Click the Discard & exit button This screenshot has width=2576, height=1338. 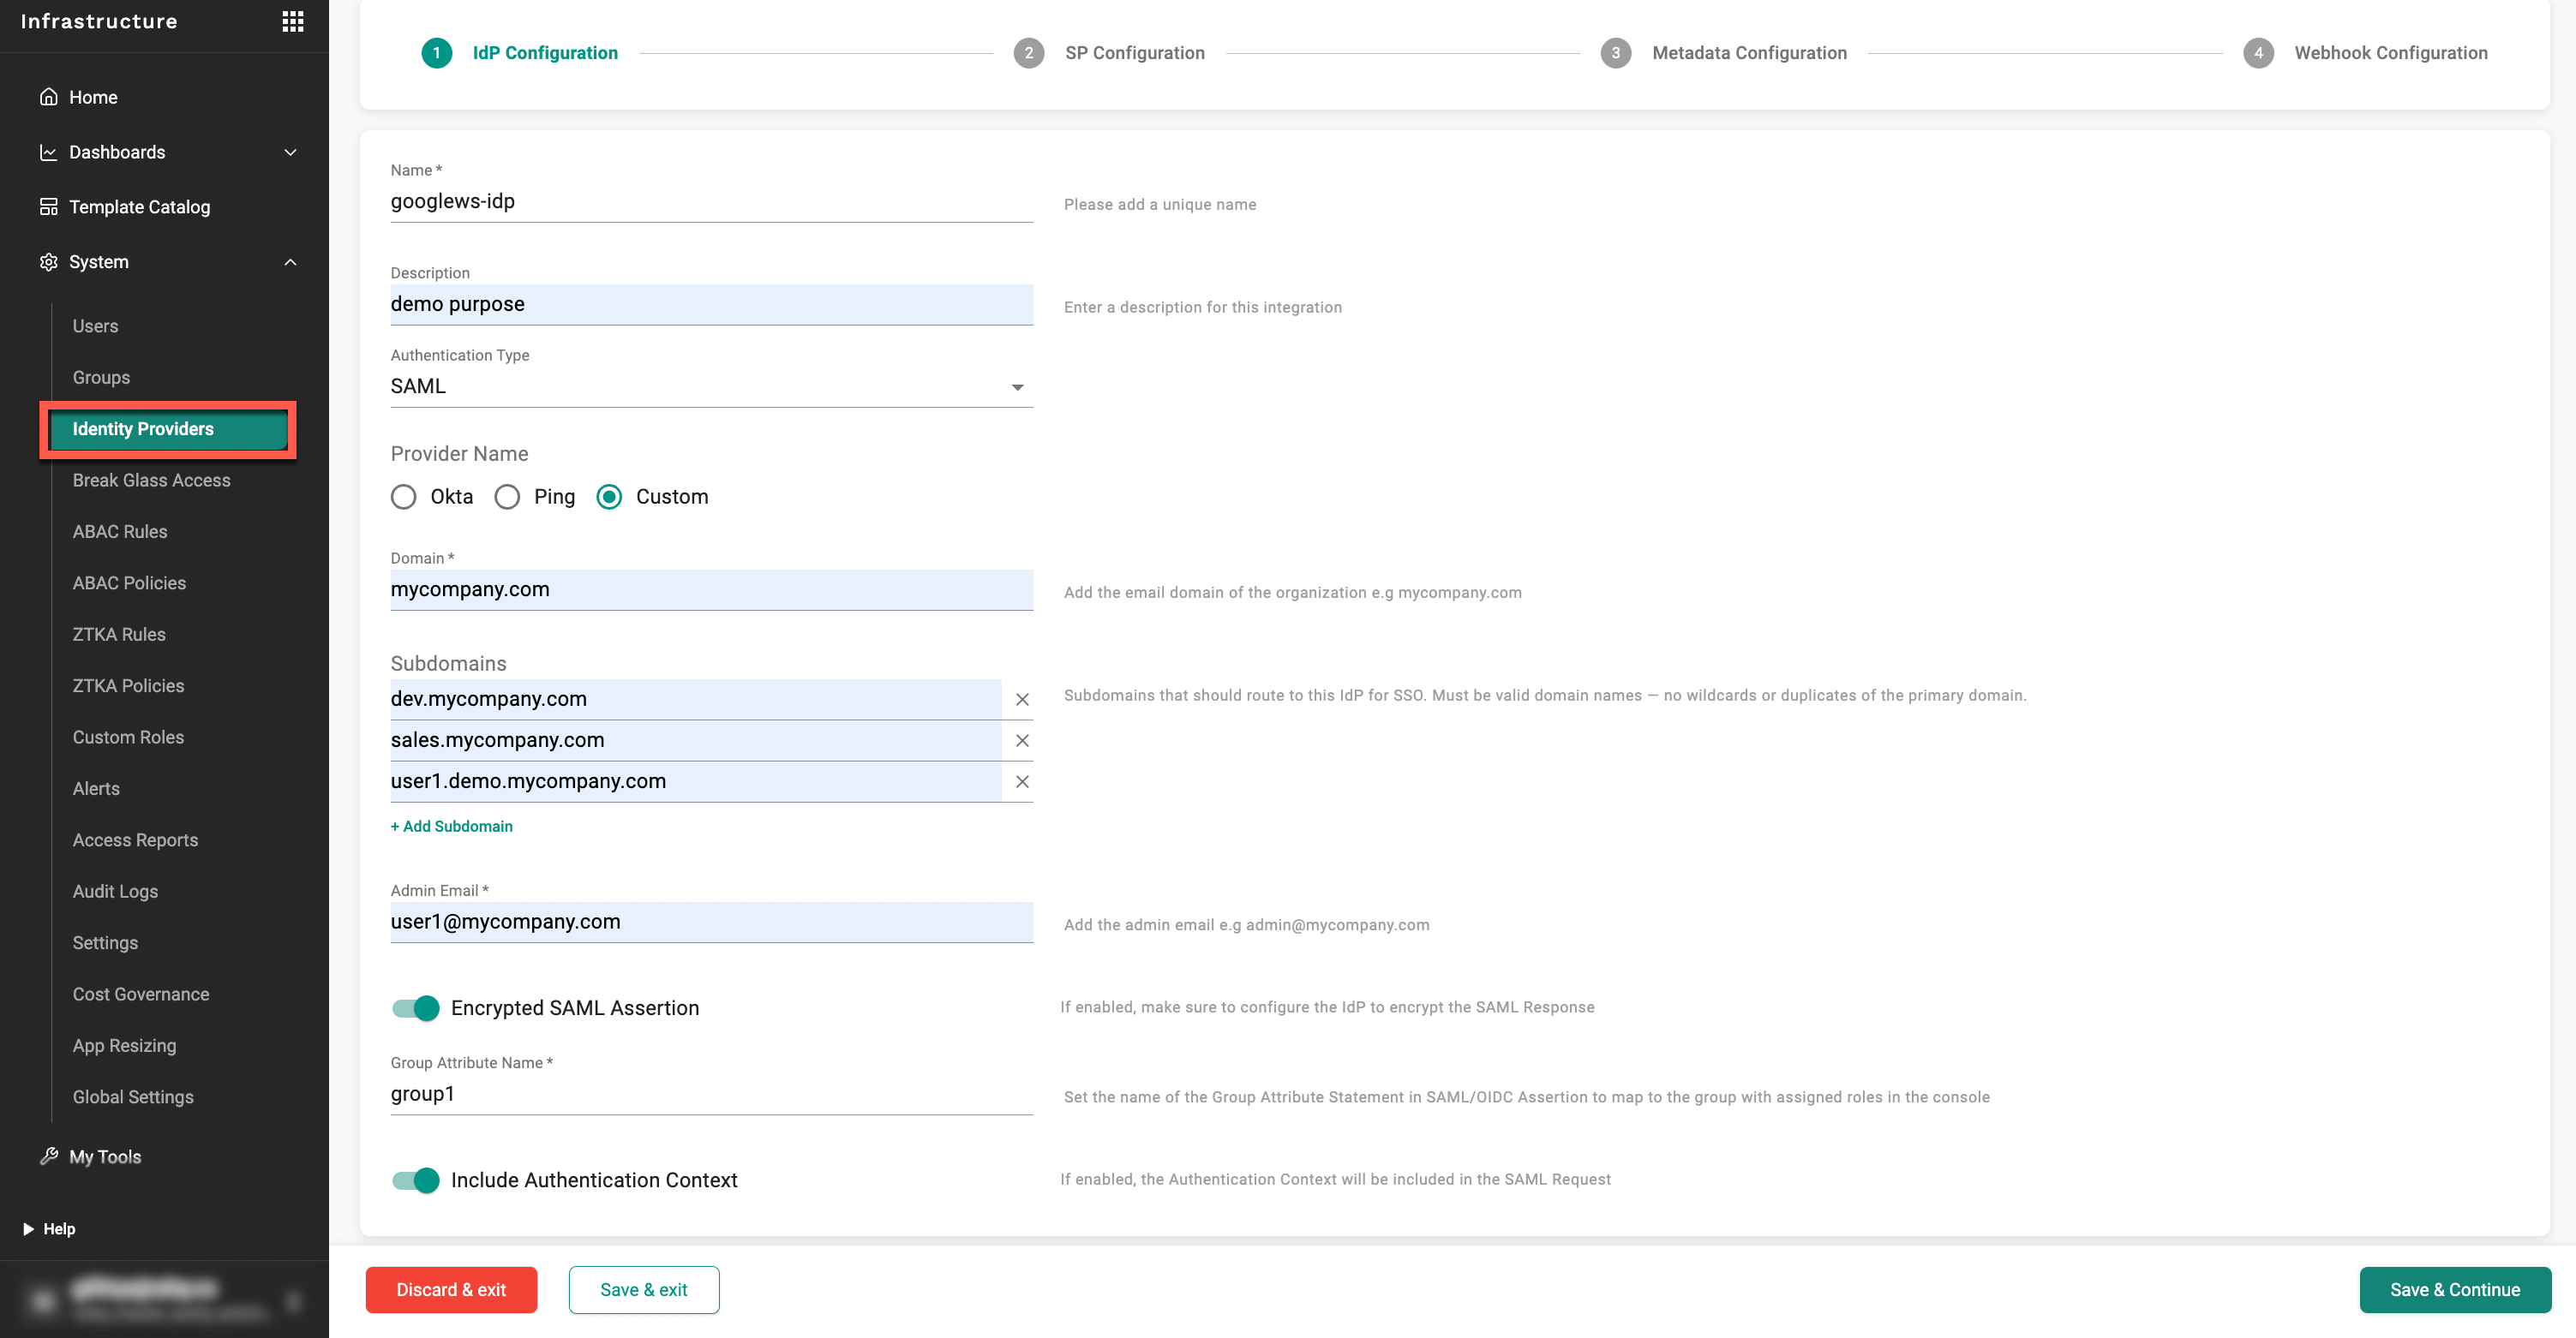(x=451, y=1290)
